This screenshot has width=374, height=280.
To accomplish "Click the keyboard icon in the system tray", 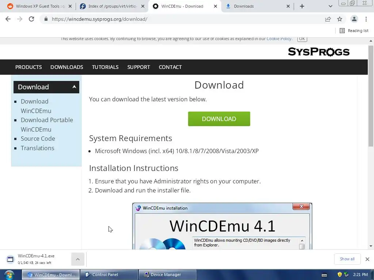I will click(324, 275).
